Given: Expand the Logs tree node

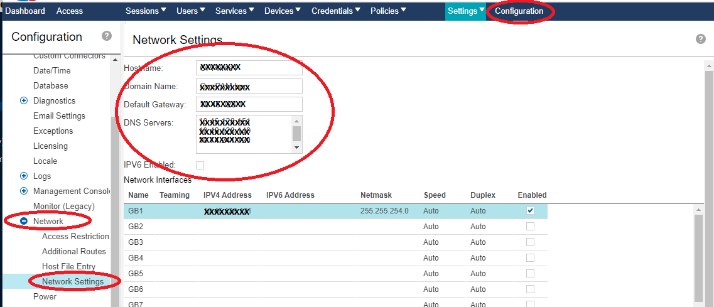Looking at the screenshot, I should (24, 176).
